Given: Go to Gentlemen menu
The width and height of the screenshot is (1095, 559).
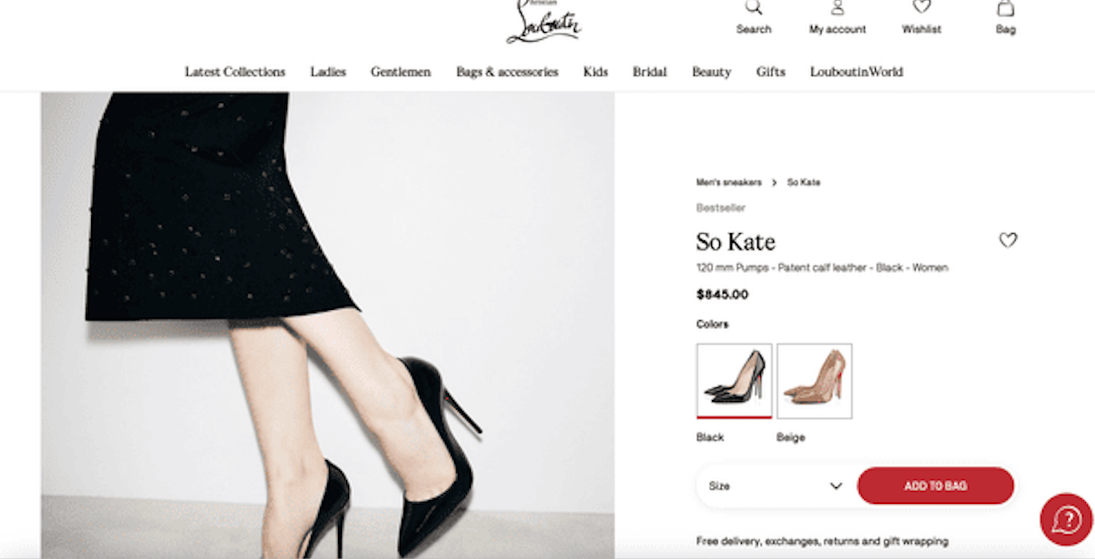Looking at the screenshot, I should [400, 72].
